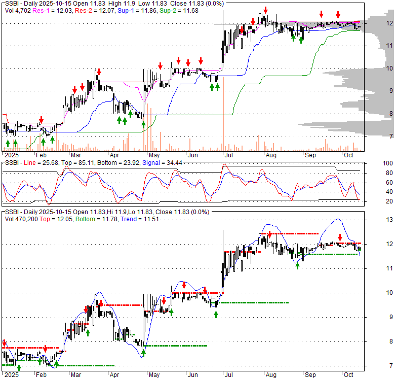Click the 2025 label under the bottom chart

pos(12,375)
